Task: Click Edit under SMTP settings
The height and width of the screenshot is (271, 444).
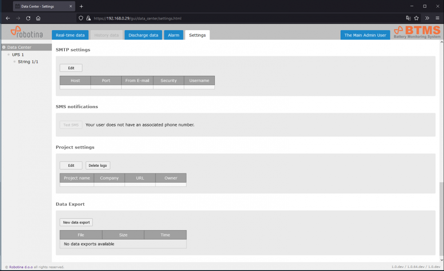Action: click(71, 68)
